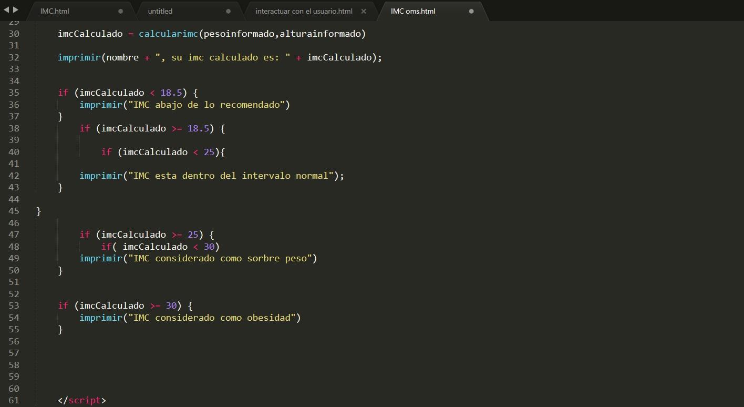Click line number 35 in gutter

click(x=14, y=93)
